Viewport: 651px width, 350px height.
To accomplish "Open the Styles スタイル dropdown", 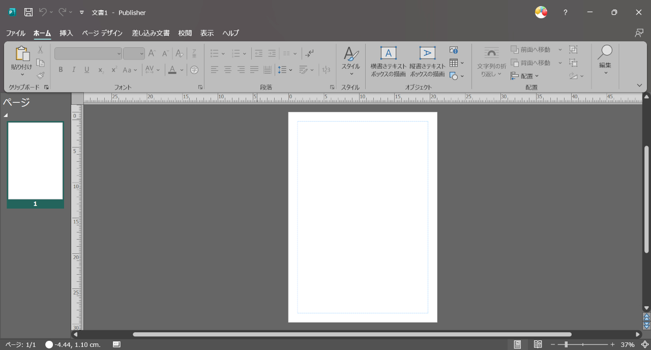I will (x=350, y=62).
